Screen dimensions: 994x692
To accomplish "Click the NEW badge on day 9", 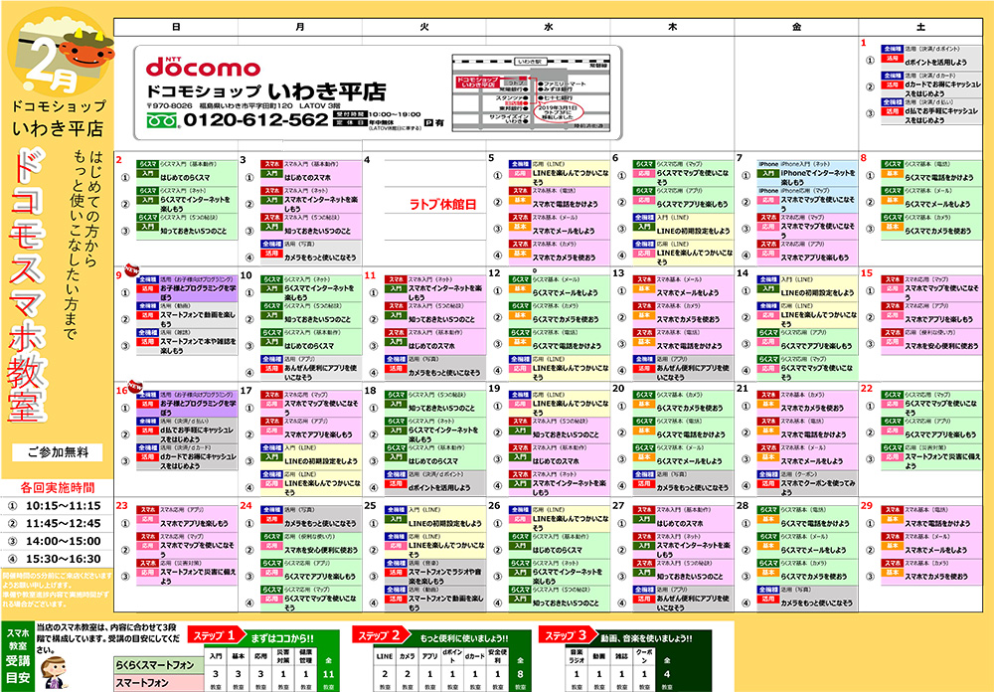I will pos(132,270).
